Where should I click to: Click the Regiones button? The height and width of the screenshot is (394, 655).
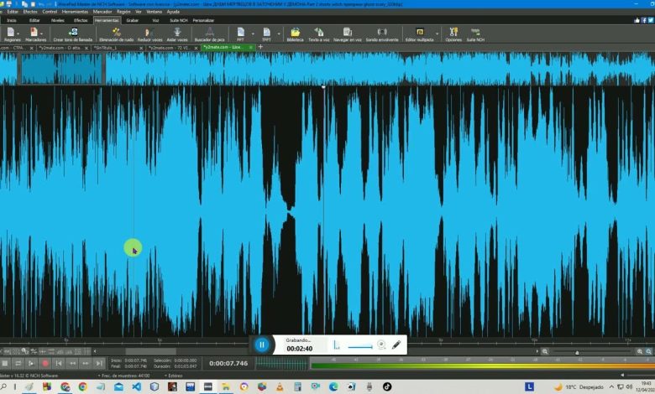tap(13, 34)
